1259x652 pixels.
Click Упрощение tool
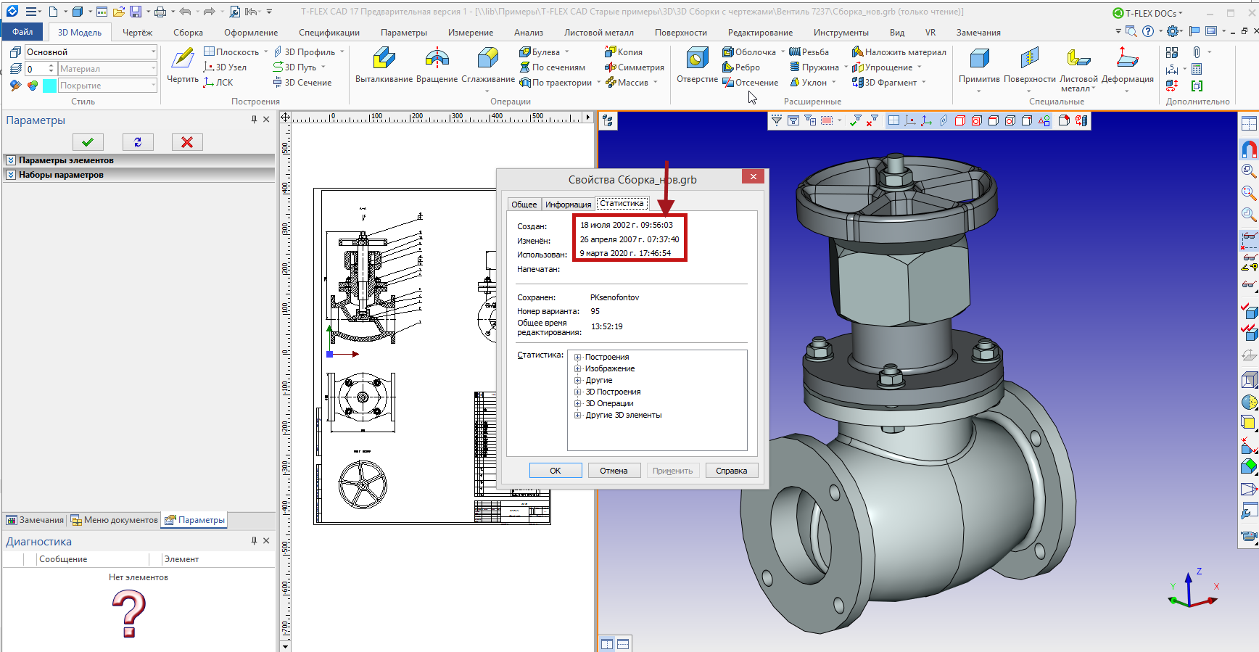883,67
